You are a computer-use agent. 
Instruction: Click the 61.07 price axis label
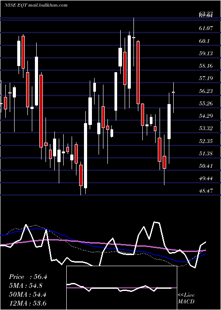[206, 28]
